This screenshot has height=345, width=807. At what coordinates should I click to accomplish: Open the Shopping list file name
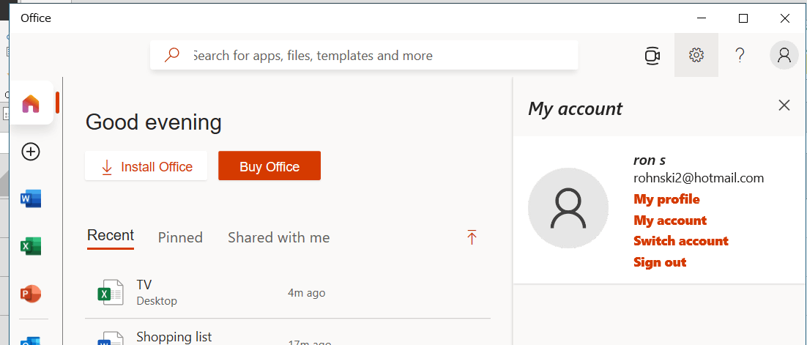pyautogui.click(x=174, y=337)
